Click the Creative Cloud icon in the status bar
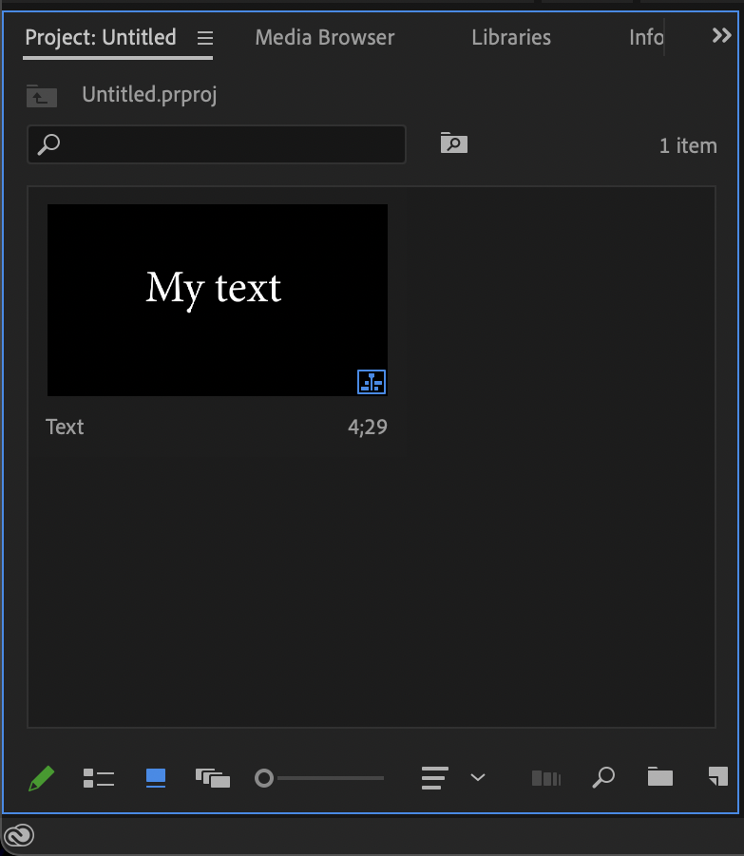Viewport: 744px width, 856px height. [x=21, y=837]
